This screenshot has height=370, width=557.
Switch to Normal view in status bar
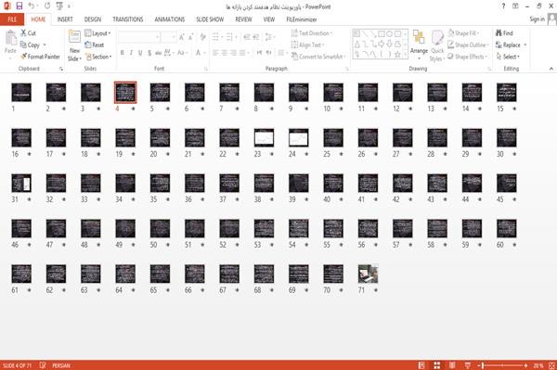421,365
